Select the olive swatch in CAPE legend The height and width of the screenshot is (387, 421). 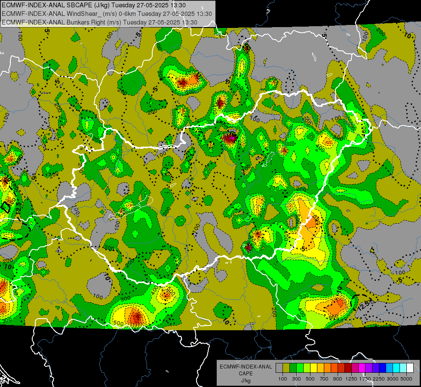point(286,368)
